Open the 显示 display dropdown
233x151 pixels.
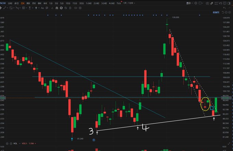click(189, 3)
